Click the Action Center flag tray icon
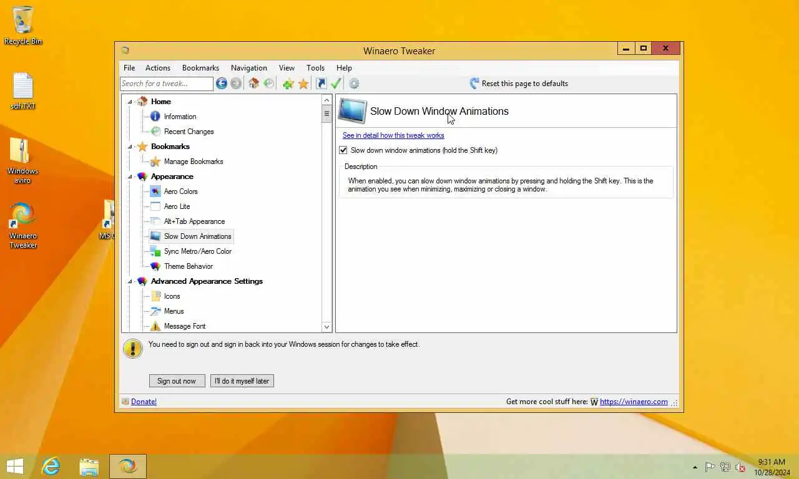Viewport: 799px width, 479px height. (710, 467)
